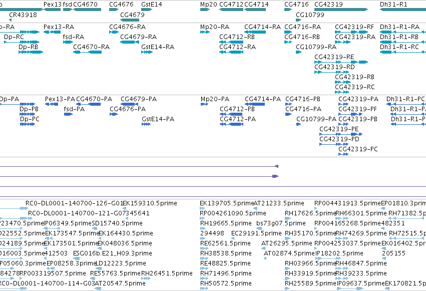Select the CG42319-PF protein label
This screenshot has height=291, width=426.
point(357,109)
